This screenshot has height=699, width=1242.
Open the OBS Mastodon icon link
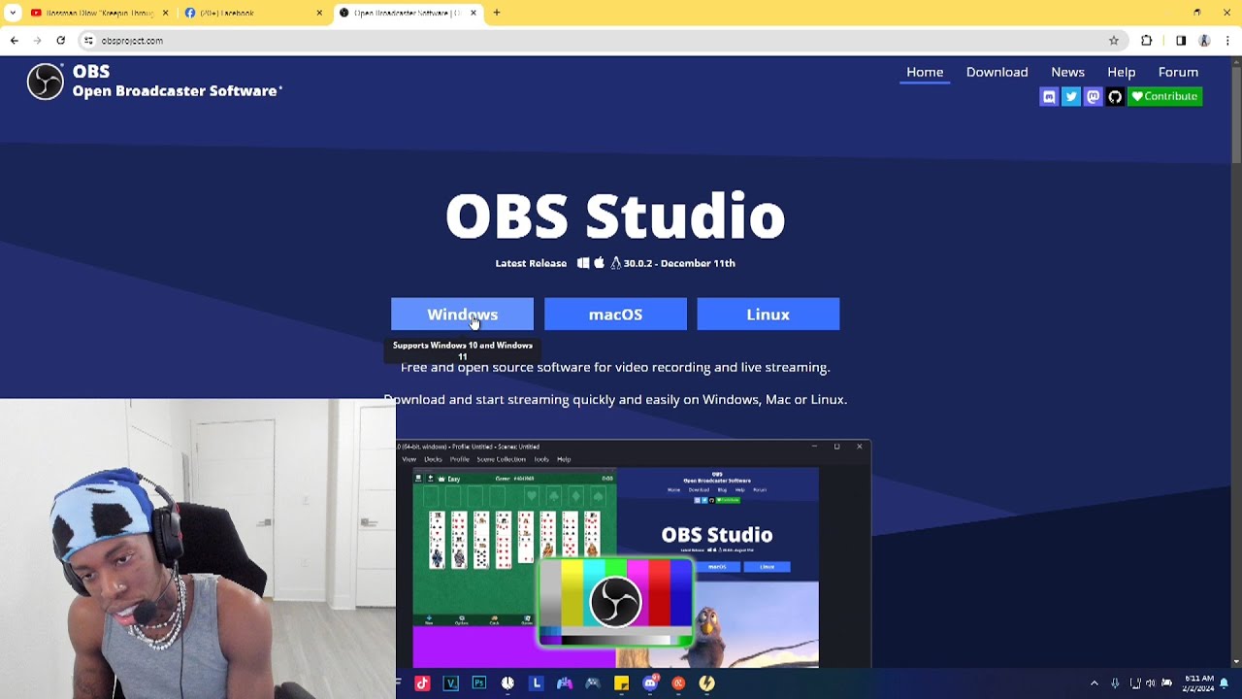tap(1093, 96)
